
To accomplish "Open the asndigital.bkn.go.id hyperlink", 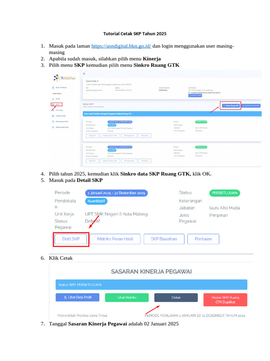I will pos(121,46).
